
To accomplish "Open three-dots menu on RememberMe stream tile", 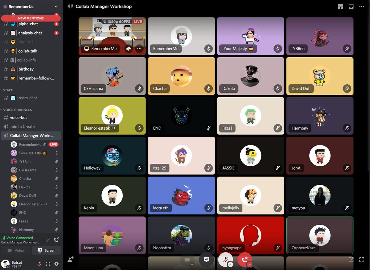I will point(139,49).
